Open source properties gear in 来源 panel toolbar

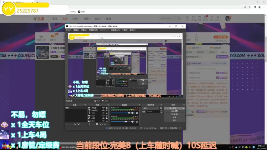(x=97, y=124)
